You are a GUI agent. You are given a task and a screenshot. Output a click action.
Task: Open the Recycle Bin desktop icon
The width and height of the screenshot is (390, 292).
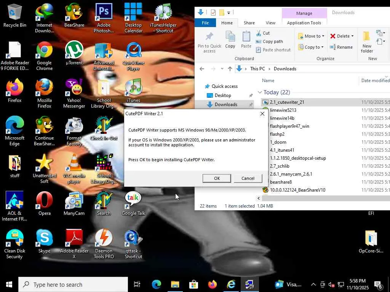click(15, 15)
